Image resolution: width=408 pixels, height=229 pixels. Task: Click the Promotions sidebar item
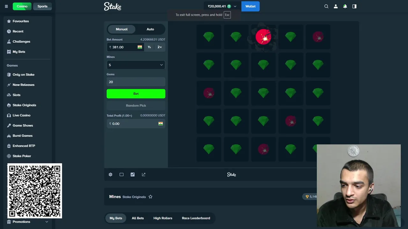pos(28,222)
